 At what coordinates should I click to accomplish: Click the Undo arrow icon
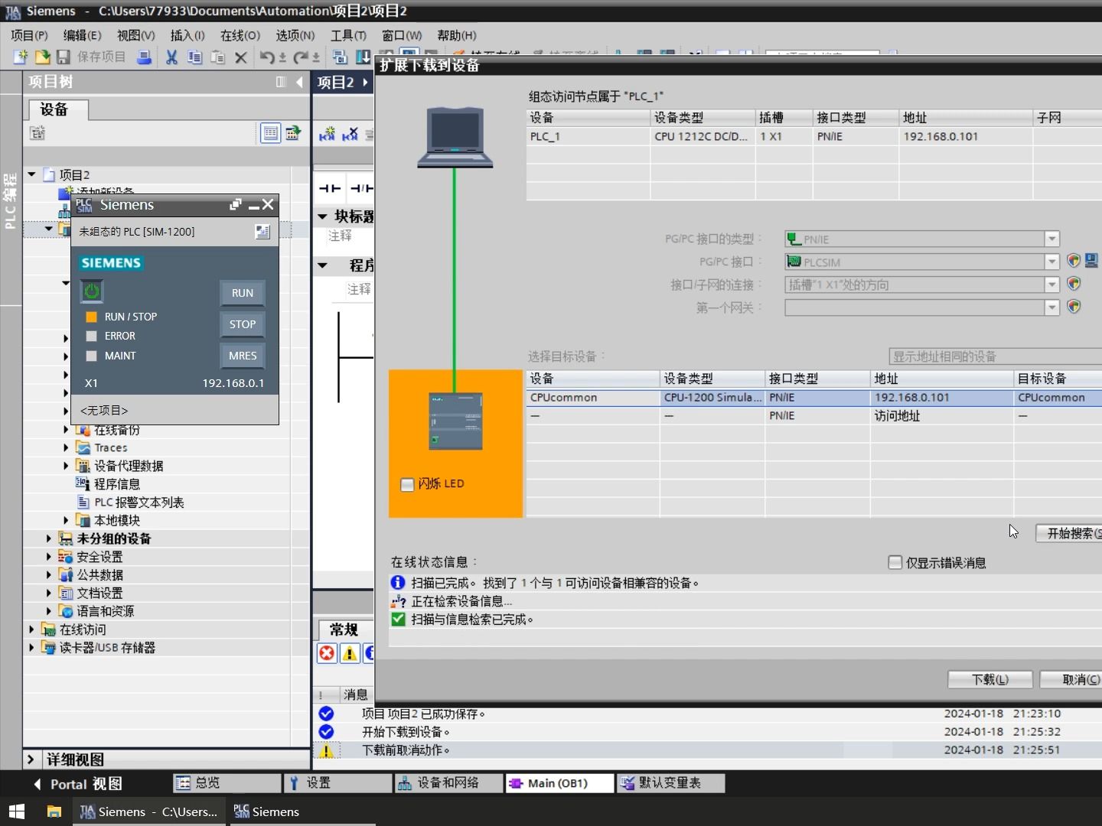[266, 57]
